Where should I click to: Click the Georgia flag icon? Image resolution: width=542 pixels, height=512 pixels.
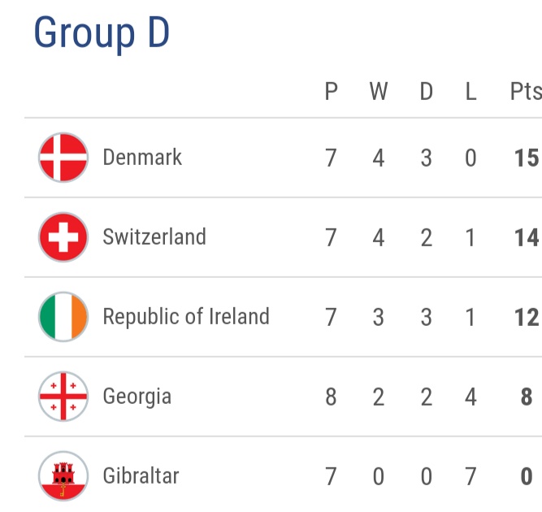(63, 396)
